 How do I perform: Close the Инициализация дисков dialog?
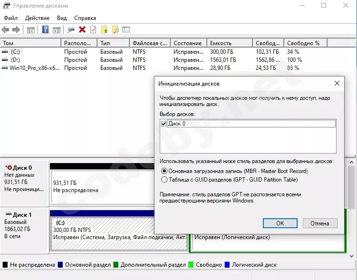click(337, 83)
